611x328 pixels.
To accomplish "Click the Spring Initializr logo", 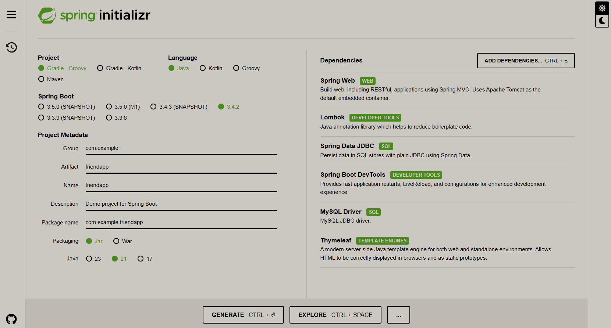I will point(94,15).
